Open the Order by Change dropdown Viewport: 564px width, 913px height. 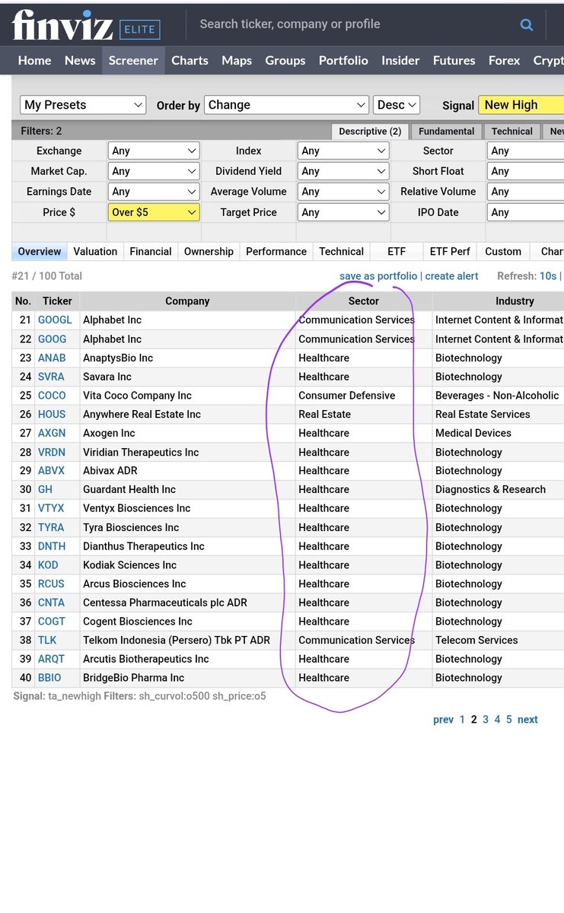(x=286, y=105)
